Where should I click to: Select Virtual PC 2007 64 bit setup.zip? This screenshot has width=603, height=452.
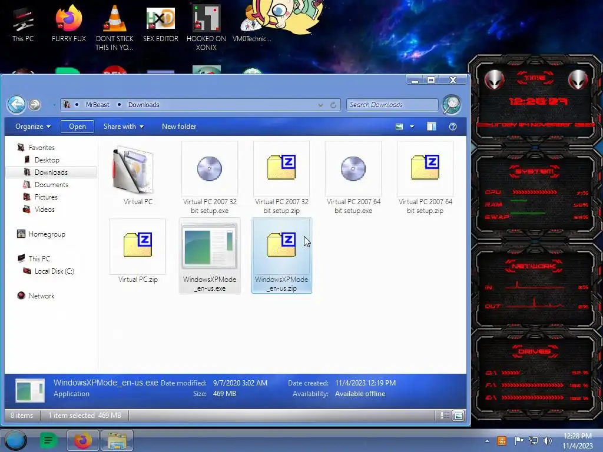pos(425,178)
